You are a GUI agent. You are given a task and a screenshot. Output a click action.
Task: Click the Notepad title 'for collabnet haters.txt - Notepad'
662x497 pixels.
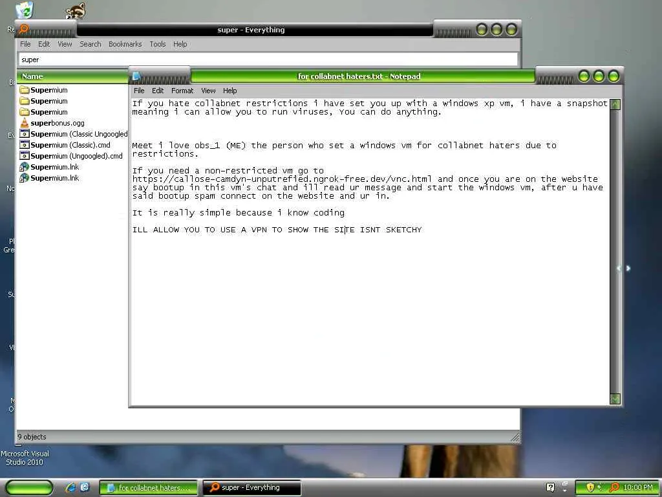pos(359,76)
